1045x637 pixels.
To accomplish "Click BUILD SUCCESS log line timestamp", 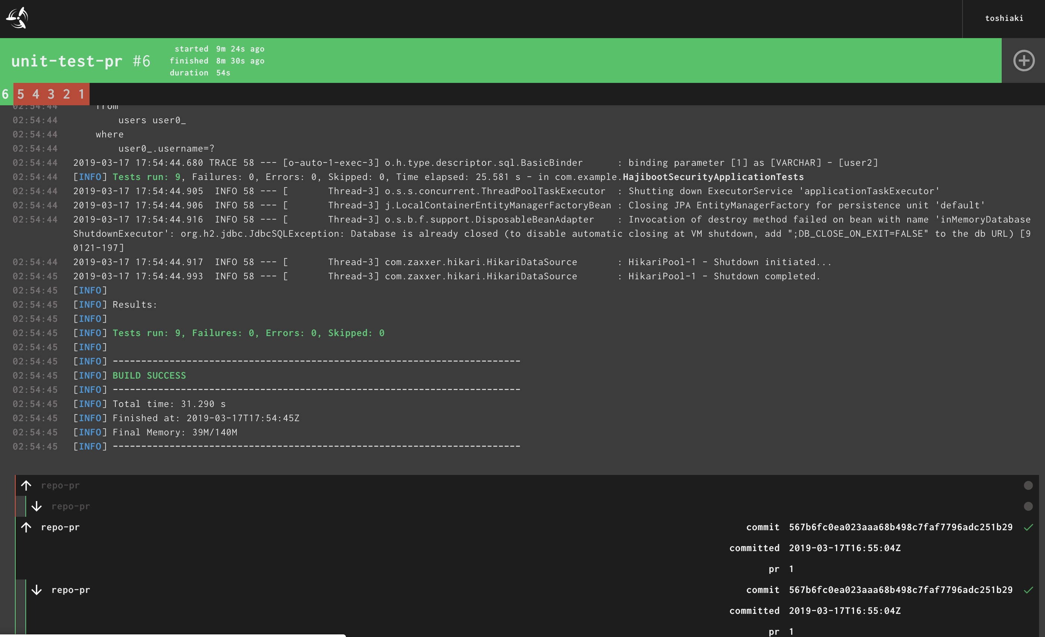I will pos(35,376).
